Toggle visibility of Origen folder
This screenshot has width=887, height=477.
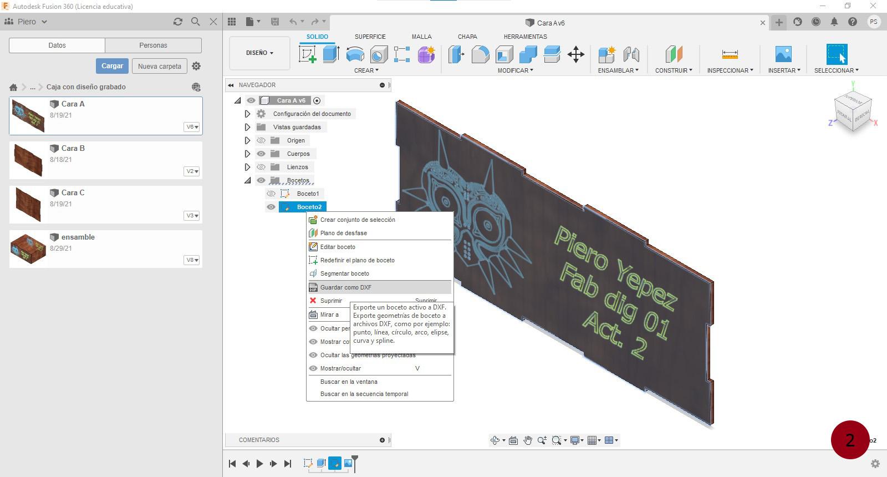[261, 140]
